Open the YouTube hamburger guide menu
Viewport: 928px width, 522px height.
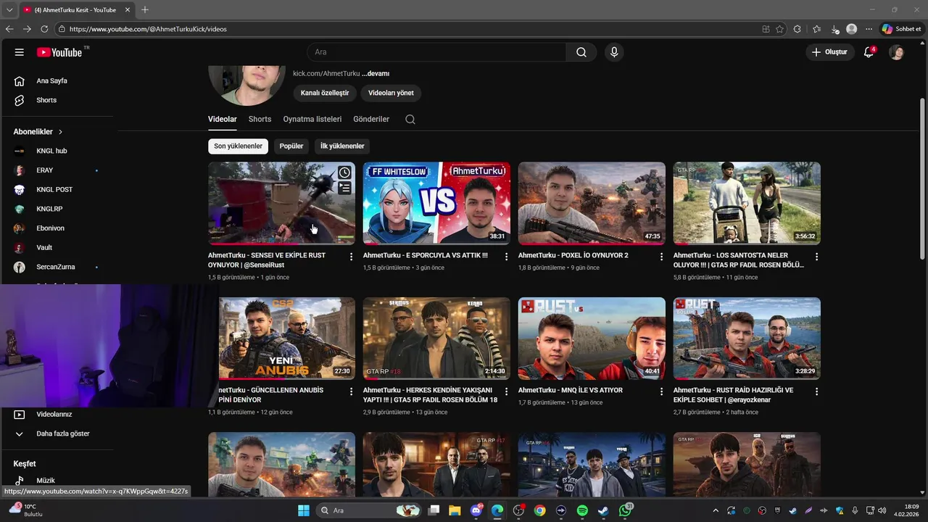point(20,52)
